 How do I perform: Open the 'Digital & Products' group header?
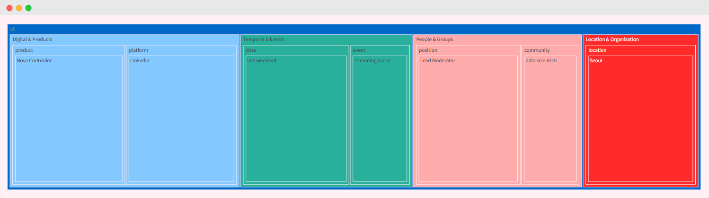point(125,39)
